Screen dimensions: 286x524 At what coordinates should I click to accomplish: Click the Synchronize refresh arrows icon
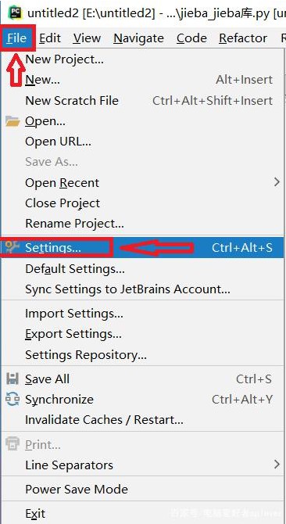click(x=13, y=399)
